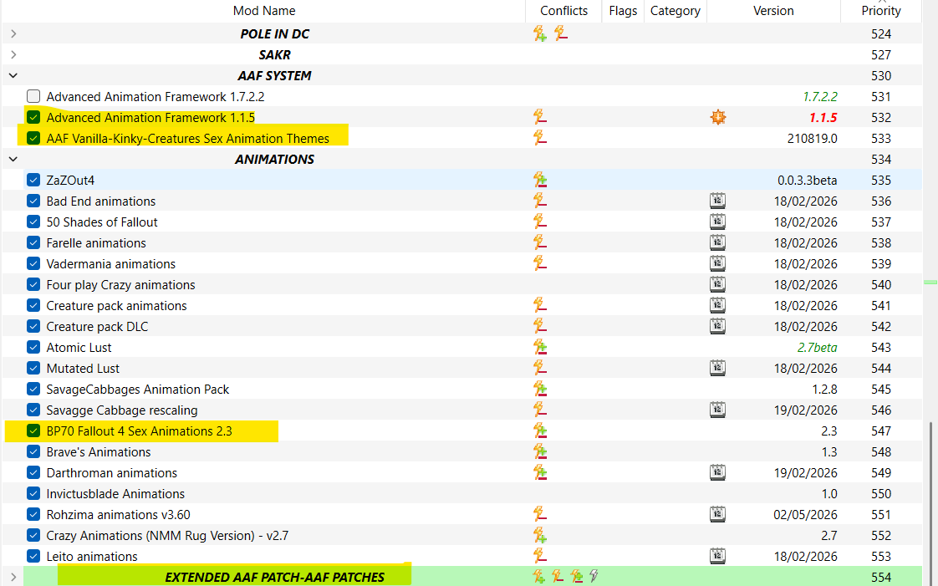Expand the POLE IN DC separator

pos(13,33)
